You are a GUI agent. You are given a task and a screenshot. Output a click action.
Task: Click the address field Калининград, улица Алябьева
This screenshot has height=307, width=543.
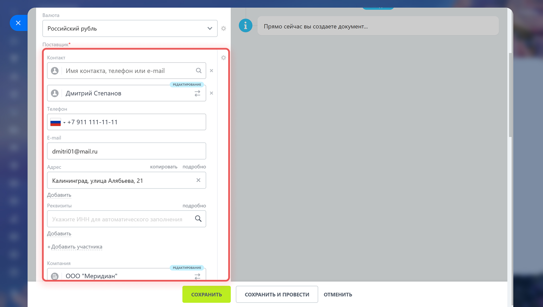126,180
